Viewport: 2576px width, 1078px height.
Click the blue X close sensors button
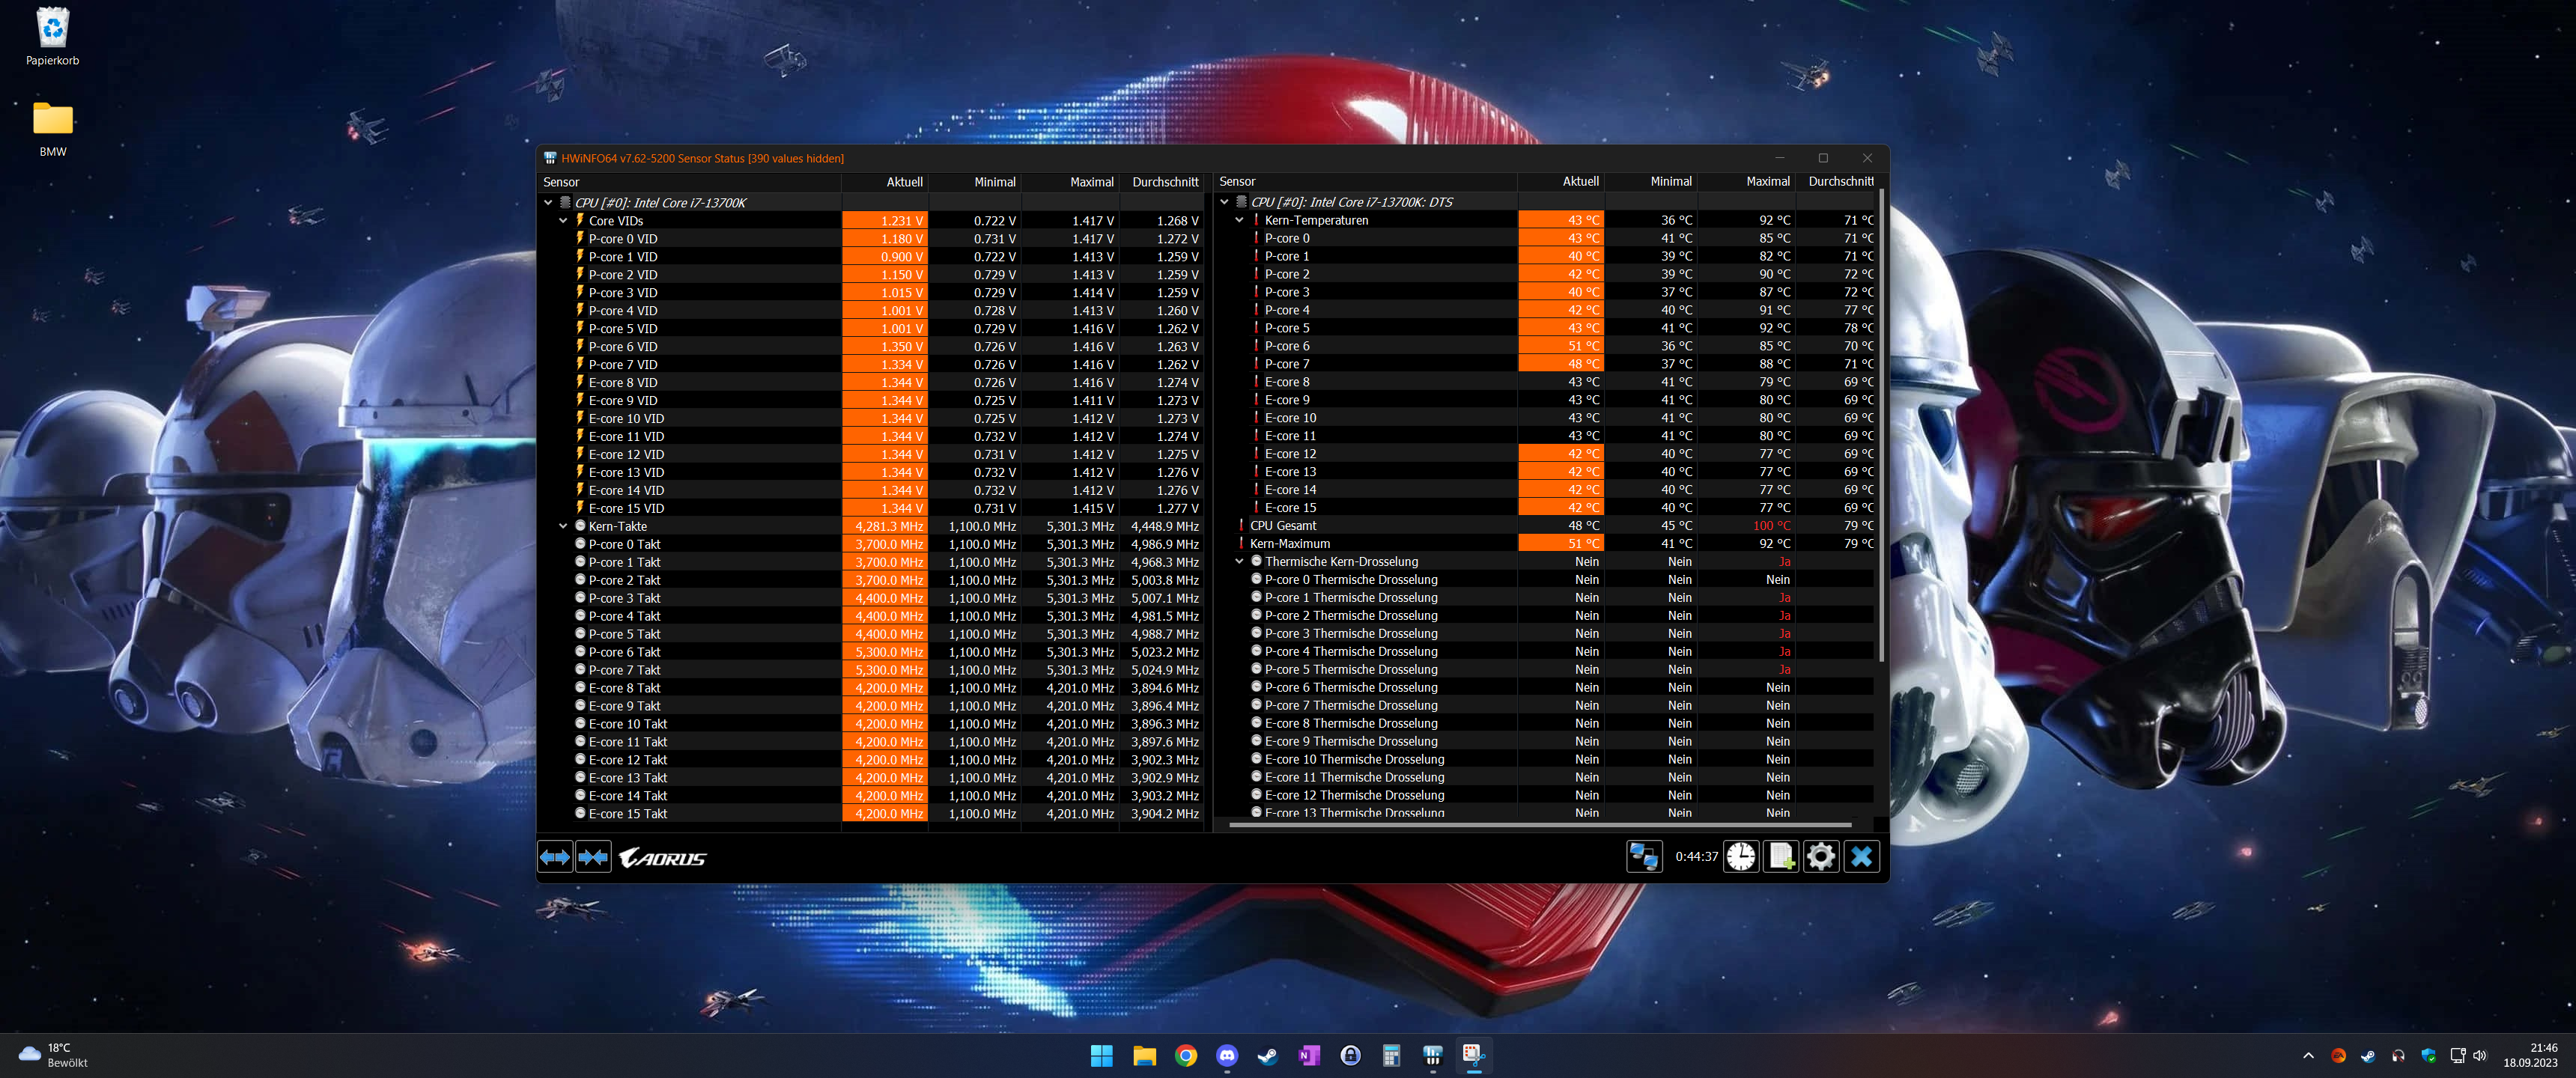tap(1861, 857)
